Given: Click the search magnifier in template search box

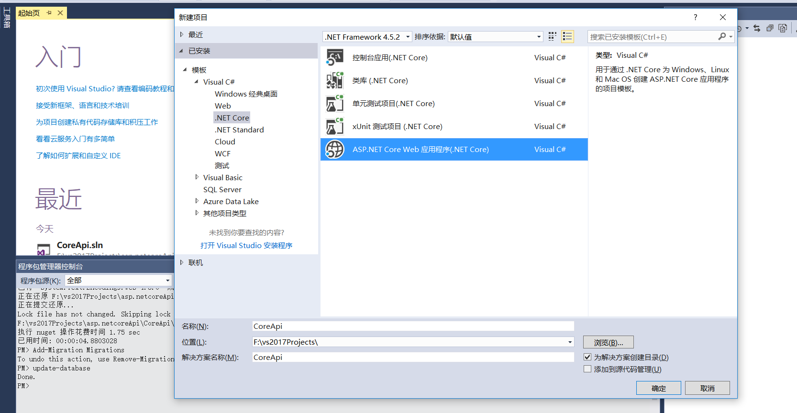Looking at the screenshot, I should 722,36.
